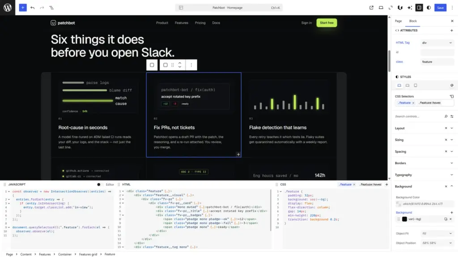458x257 pixels.
Task: Open the AI sparkle assistant
Action: click(410, 8)
